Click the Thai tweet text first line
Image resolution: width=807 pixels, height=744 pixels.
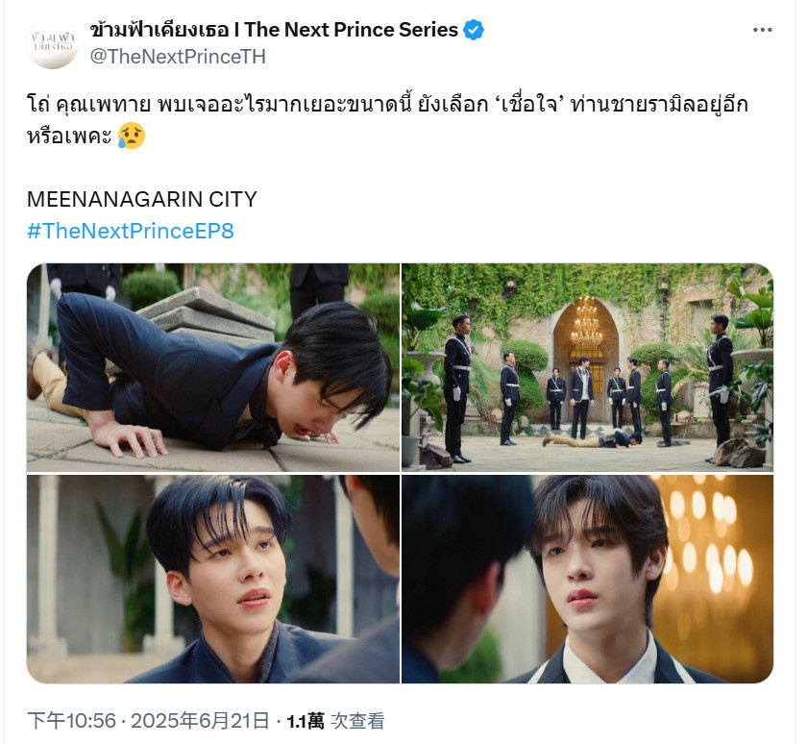(x=387, y=104)
